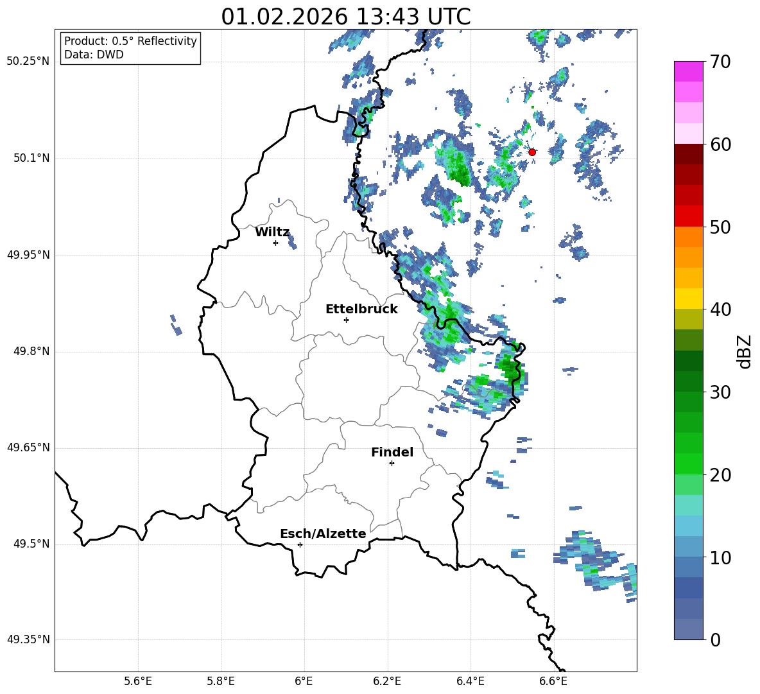The image size is (760, 694).
Task: Click the Data: DWD text
Action: tap(94, 55)
